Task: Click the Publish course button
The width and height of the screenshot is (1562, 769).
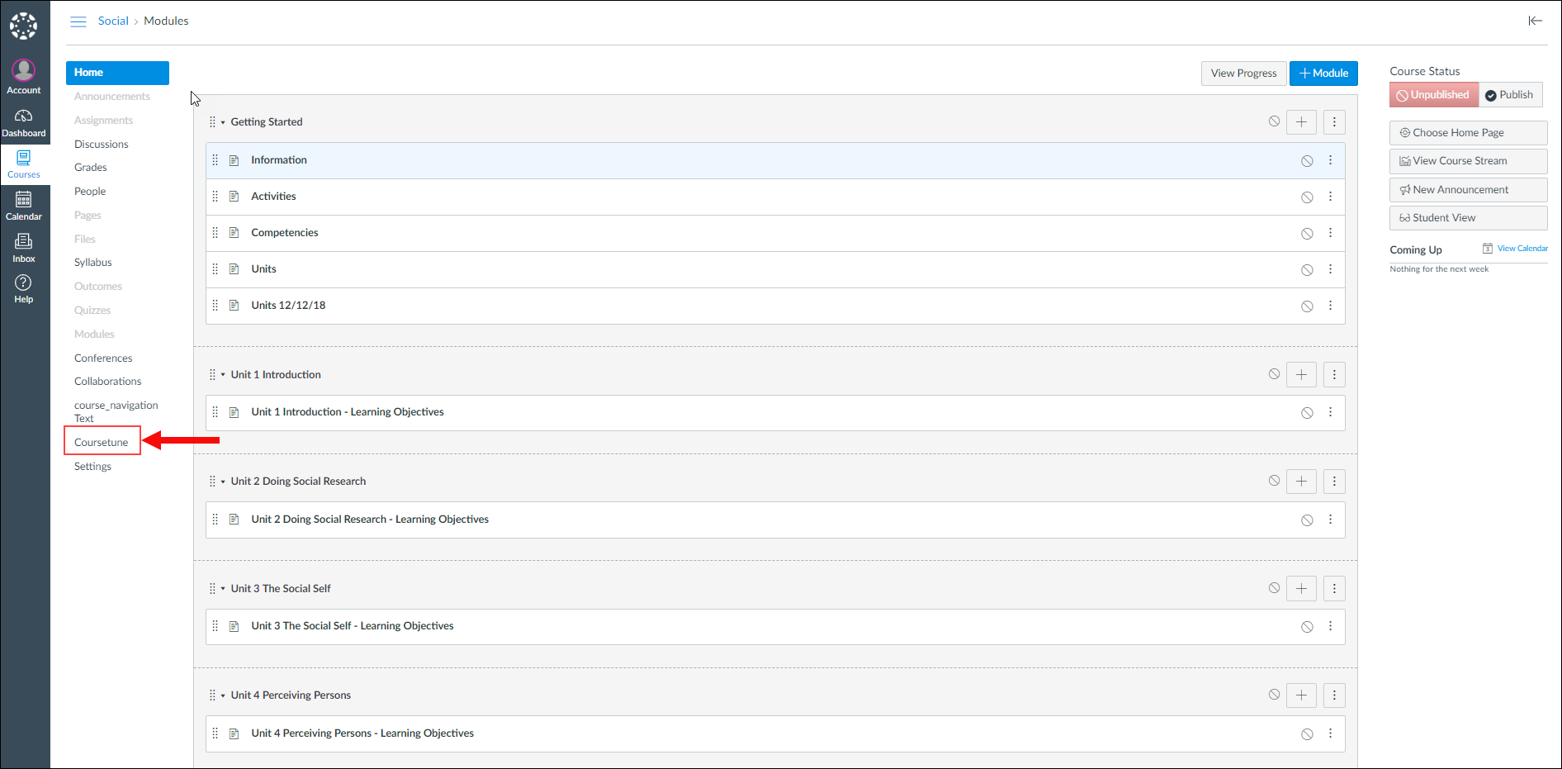Action: [x=1510, y=95]
